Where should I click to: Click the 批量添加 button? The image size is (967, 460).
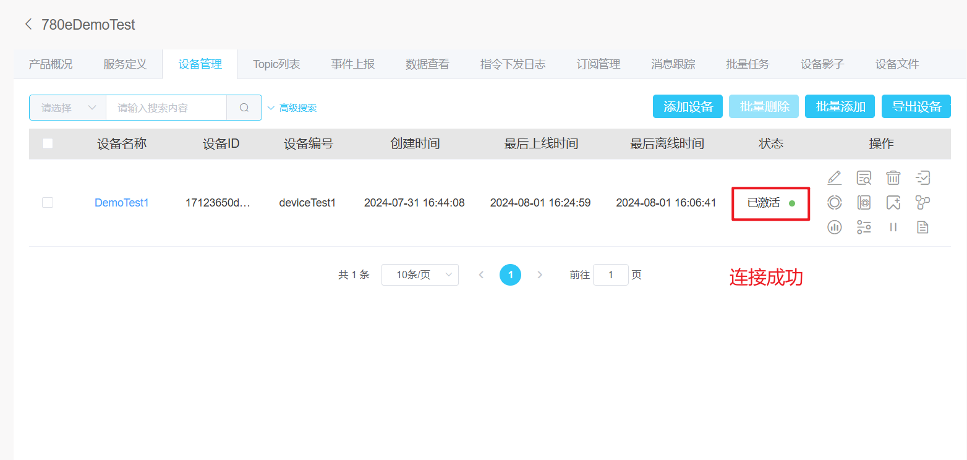tap(840, 106)
